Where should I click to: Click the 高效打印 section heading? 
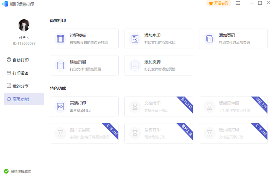58,21
